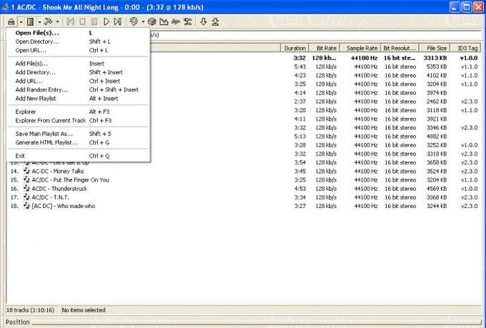The width and height of the screenshot is (486, 328).
Task: Choose Open File(s)... from the menu
Action: point(79,33)
